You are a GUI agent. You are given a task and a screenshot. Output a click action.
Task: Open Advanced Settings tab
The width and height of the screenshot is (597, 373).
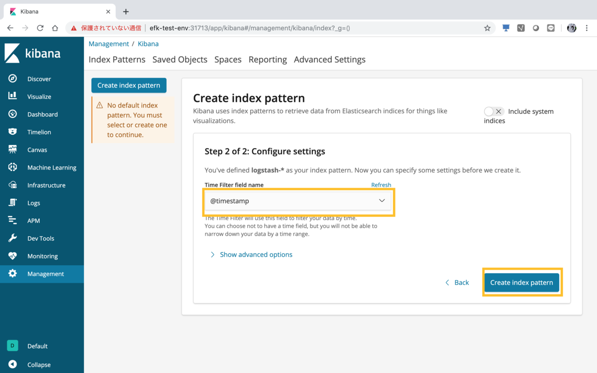330,60
